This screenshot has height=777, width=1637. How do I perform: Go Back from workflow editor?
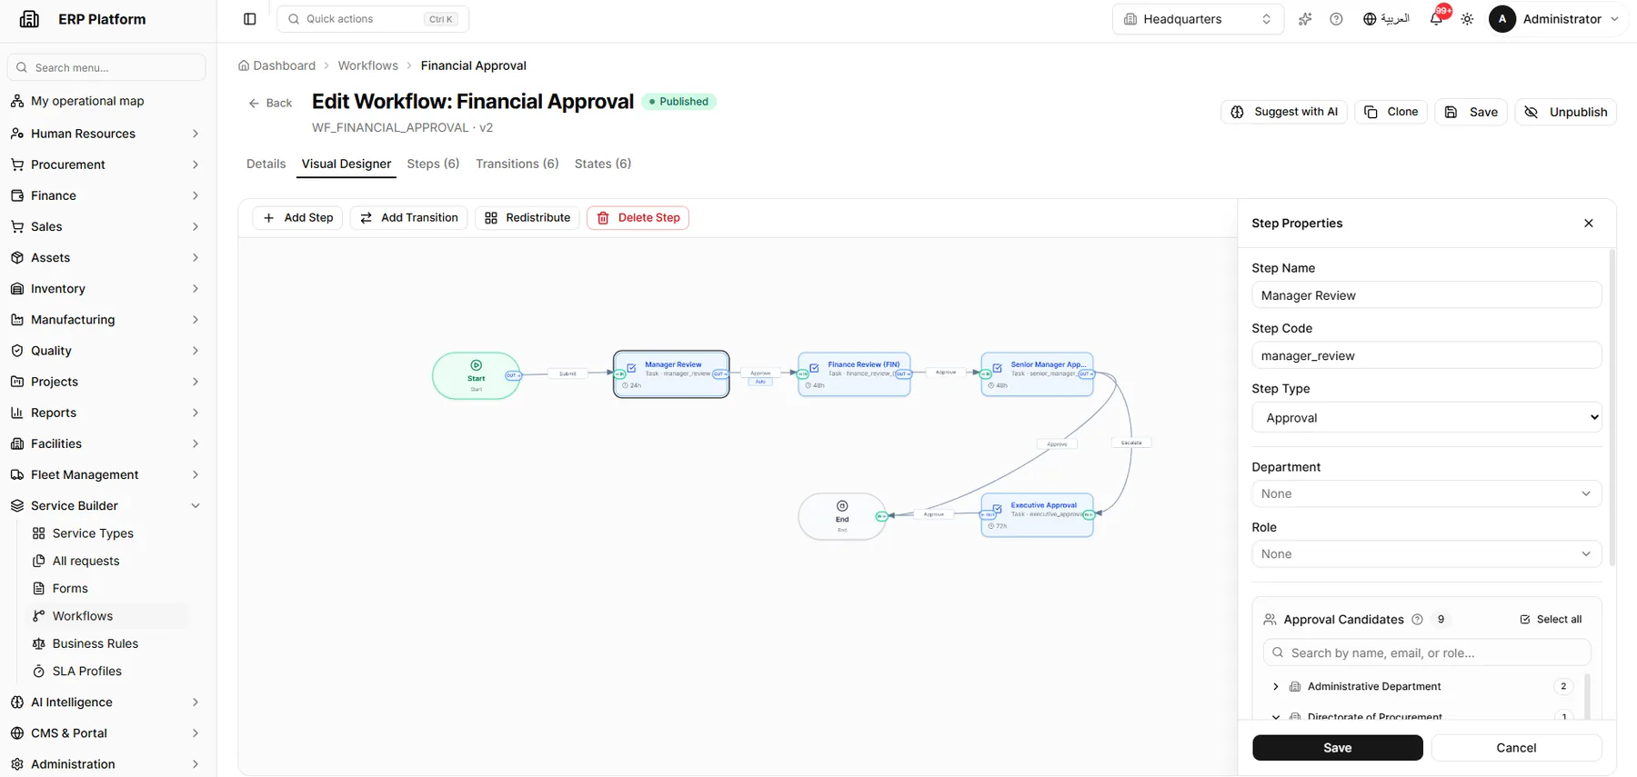pos(270,104)
